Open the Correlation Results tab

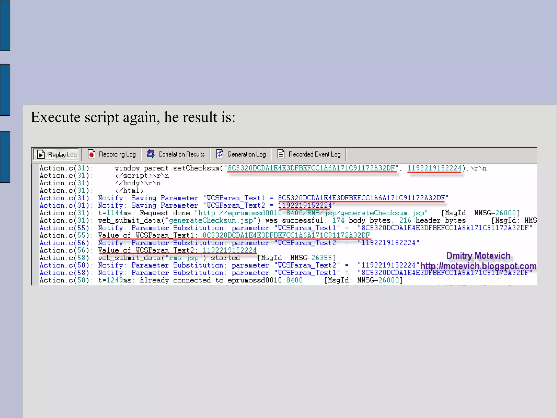176,154
